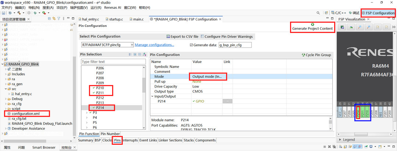Click the zoom in icon in FSP Visualization
This screenshot has height=151, width=397.
click(x=369, y=27)
